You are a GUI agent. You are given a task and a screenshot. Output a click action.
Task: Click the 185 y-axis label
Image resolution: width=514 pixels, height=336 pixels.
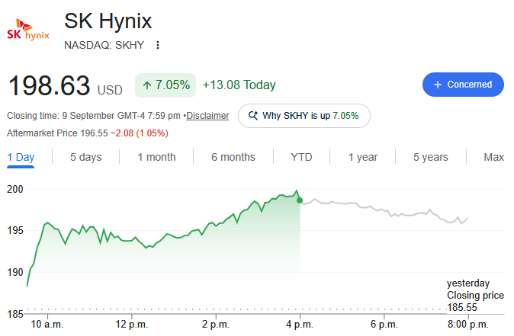(x=15, y=315)
